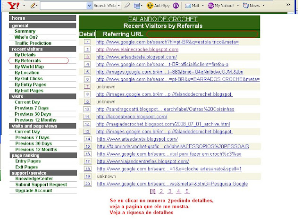Follow the lacoeabraco.blogspot.com referring link

pyautogui.click(x=132, y=117)
